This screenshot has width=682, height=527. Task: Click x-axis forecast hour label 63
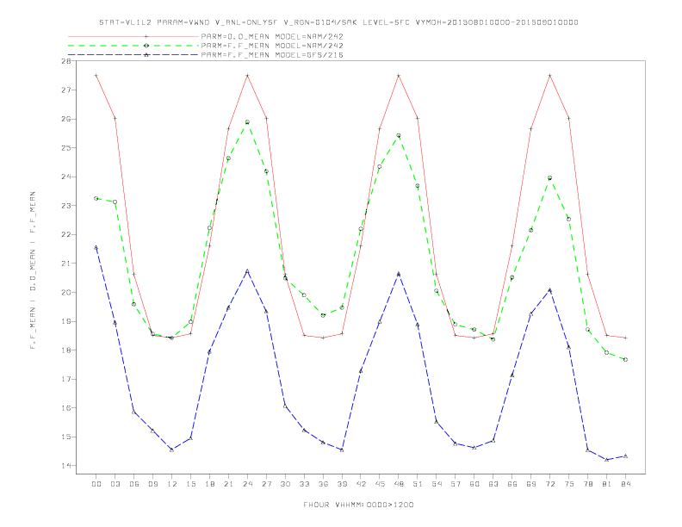[493, 484]
